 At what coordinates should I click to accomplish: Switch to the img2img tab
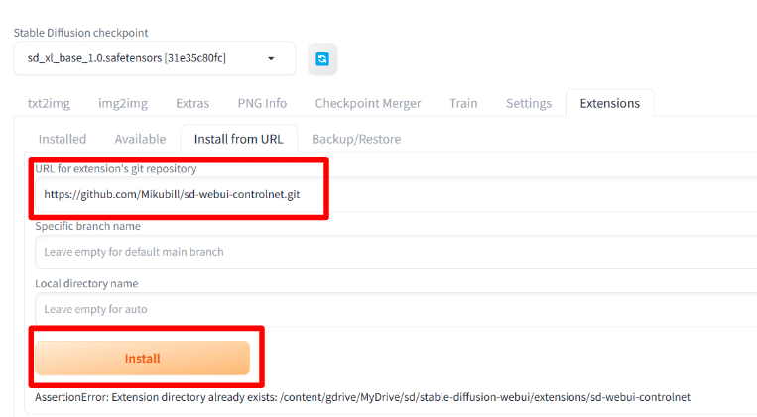click(123, 103)
